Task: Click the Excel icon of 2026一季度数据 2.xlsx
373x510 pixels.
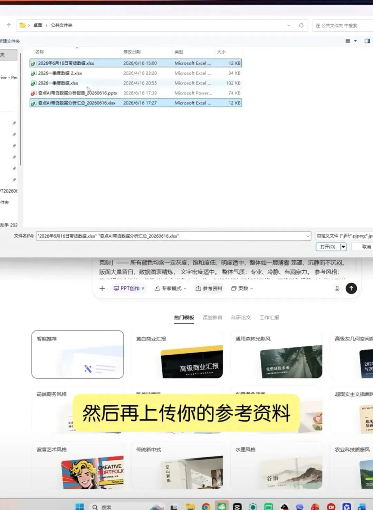Action: point(34,73)
